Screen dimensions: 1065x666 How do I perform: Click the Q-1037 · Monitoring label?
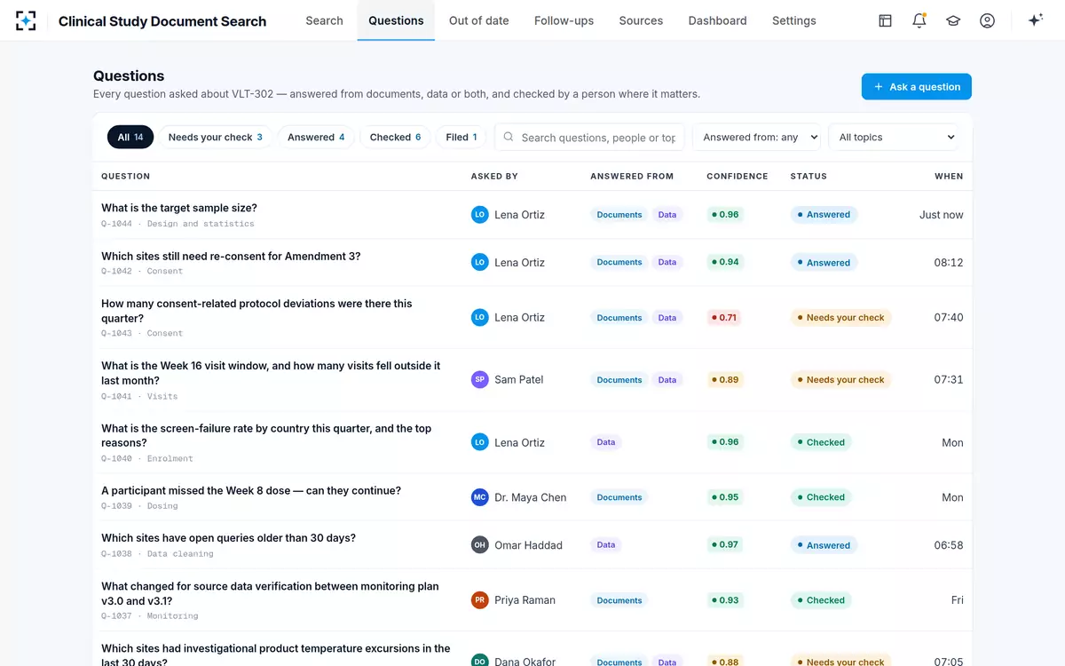coord(150,616)
